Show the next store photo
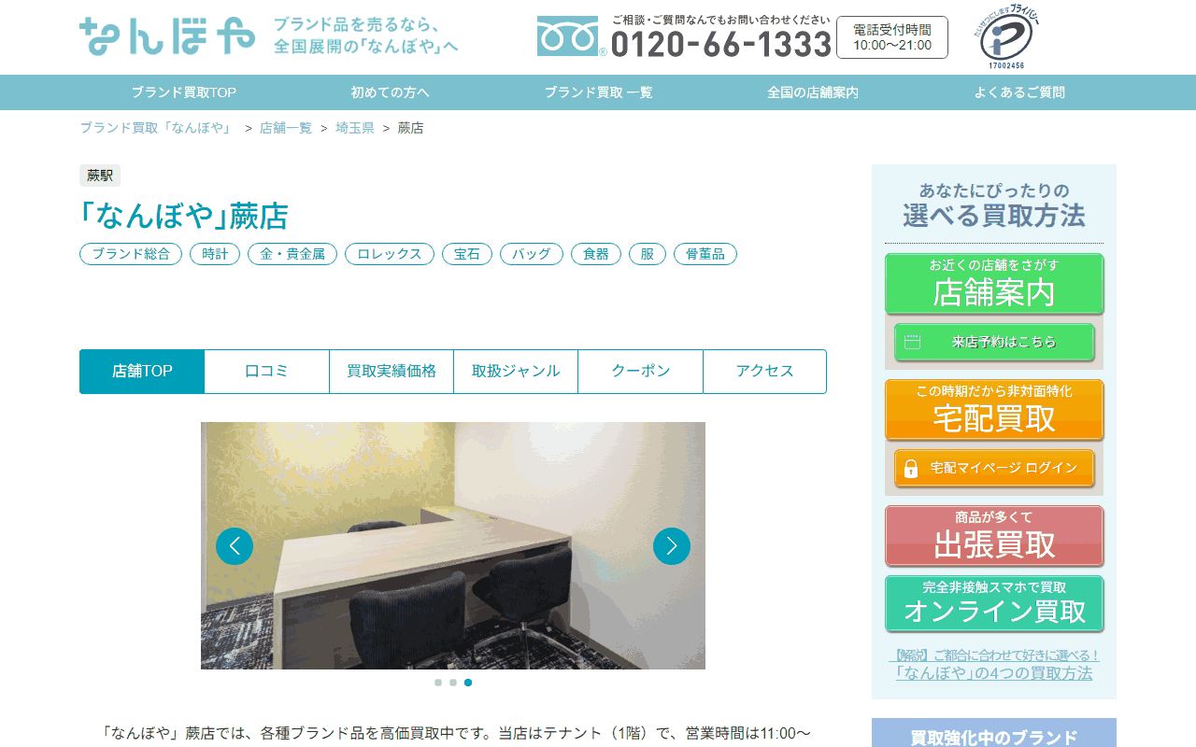Screen dimensions: 1196x747 point(672,546)
